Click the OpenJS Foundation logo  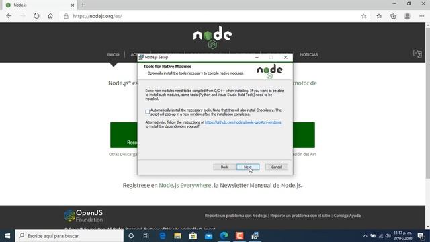(x=84, y=216)
